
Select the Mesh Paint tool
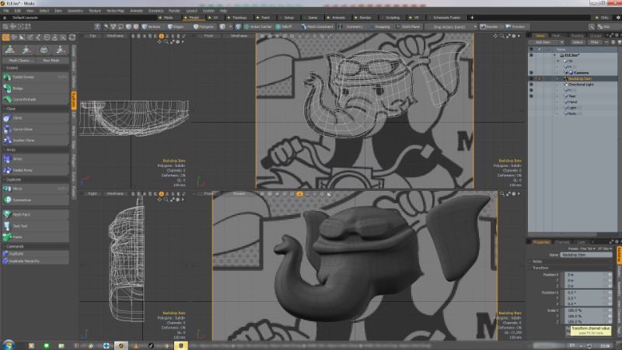point(35,215)
